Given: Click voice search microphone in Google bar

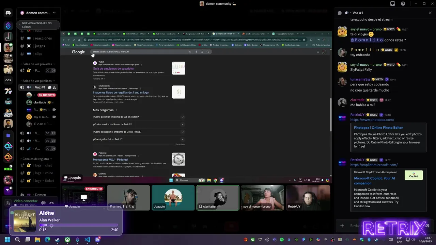Looking at the screenshot, I should click(196, 52).
